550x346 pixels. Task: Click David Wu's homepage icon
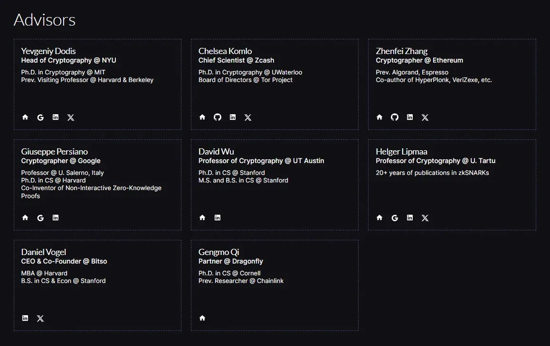coord(202,218)
